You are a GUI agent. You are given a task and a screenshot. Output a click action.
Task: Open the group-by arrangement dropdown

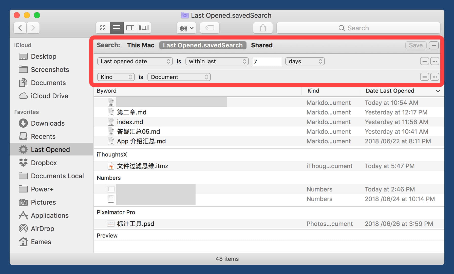pyautogui.click(x=186, y=28)
